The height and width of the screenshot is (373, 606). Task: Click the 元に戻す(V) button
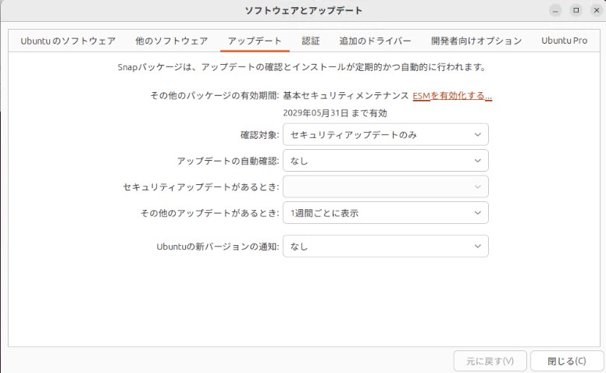coord(490,361)
